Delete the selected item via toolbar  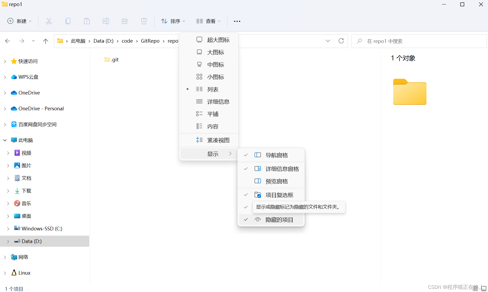pos(144,21)
